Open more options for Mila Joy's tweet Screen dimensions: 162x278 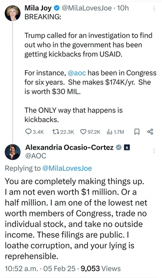(x=154, y=8)
